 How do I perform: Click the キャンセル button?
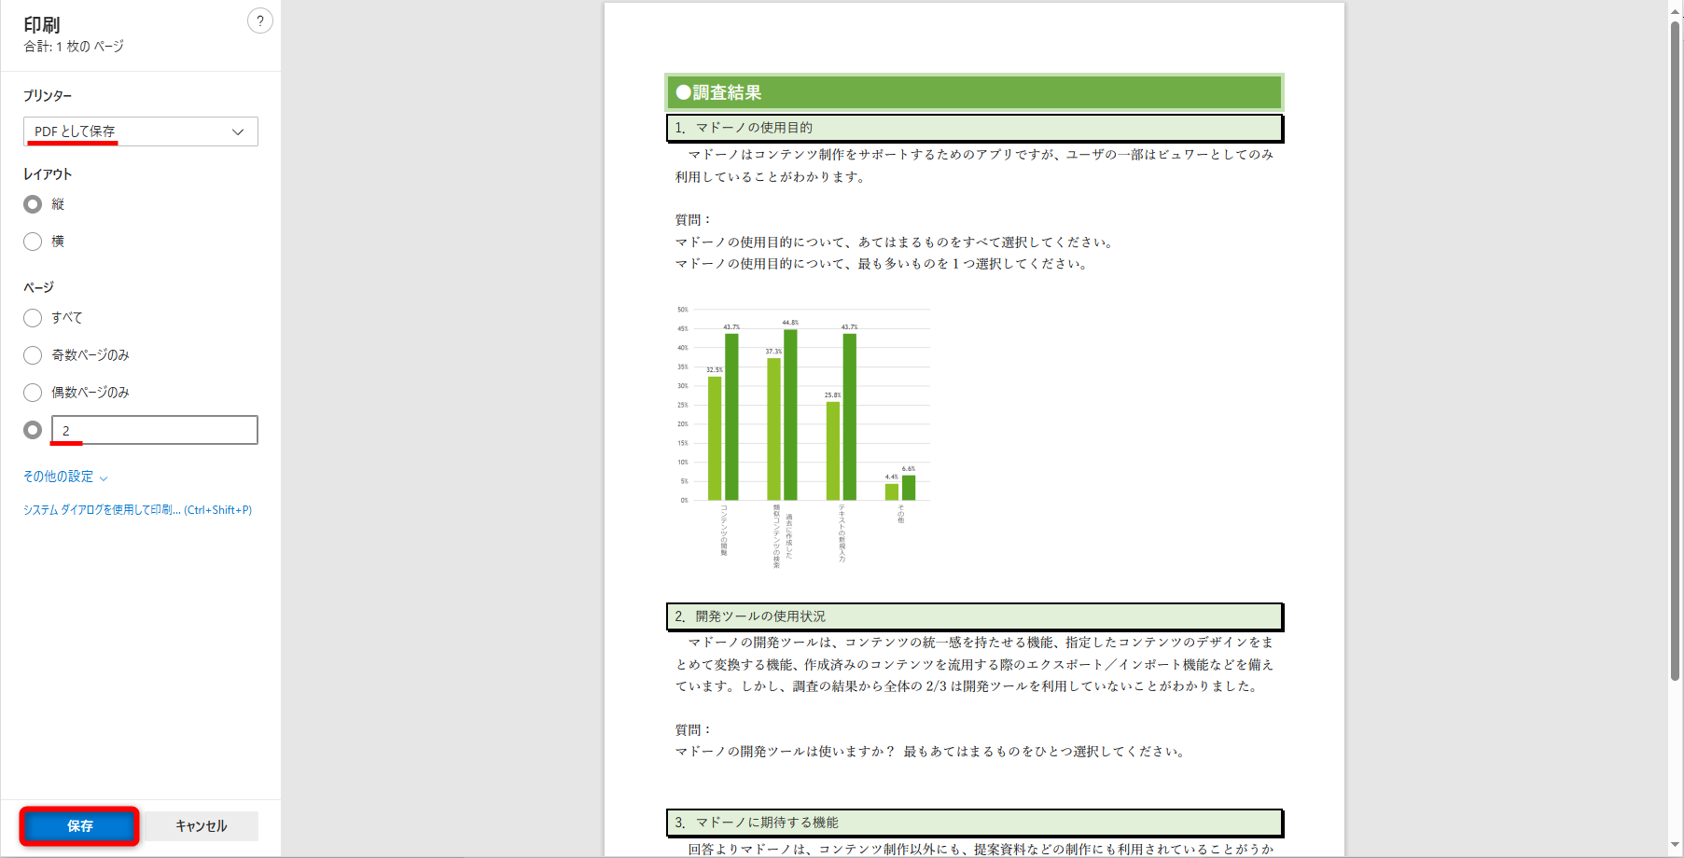201,824
